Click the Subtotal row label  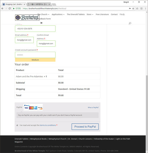point(20,83)
